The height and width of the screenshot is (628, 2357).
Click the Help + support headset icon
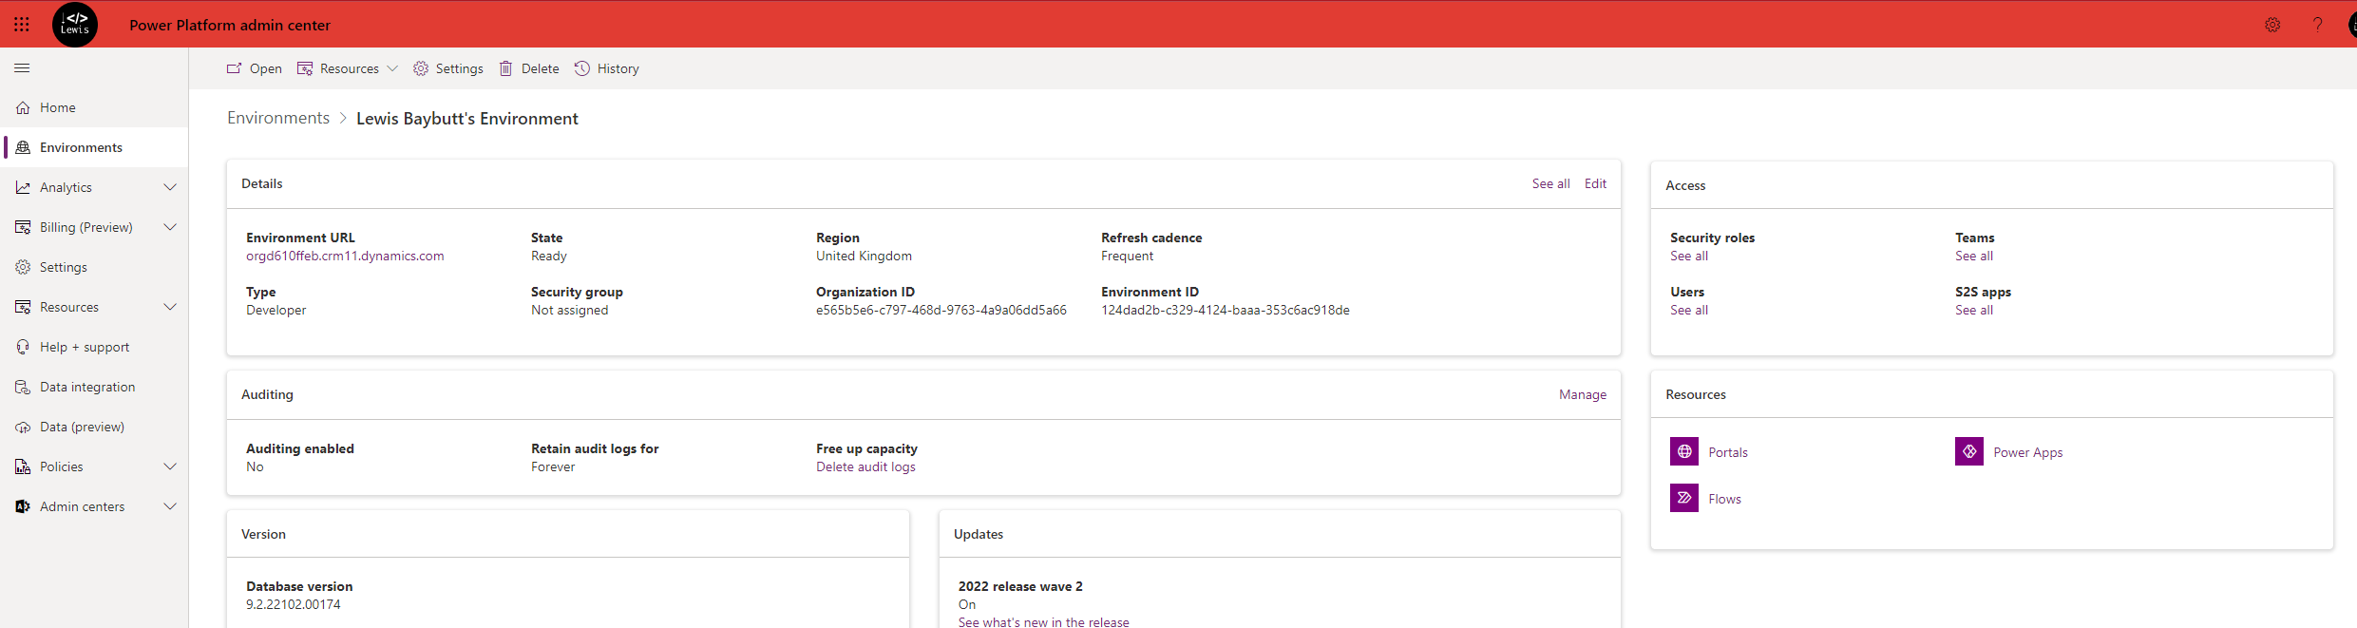coord(23,348)
